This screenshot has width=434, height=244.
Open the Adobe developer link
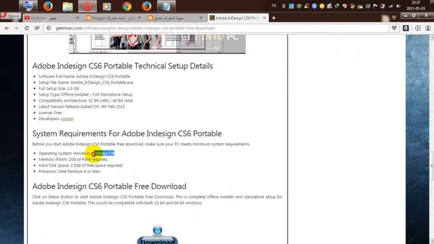click(67, 119)
